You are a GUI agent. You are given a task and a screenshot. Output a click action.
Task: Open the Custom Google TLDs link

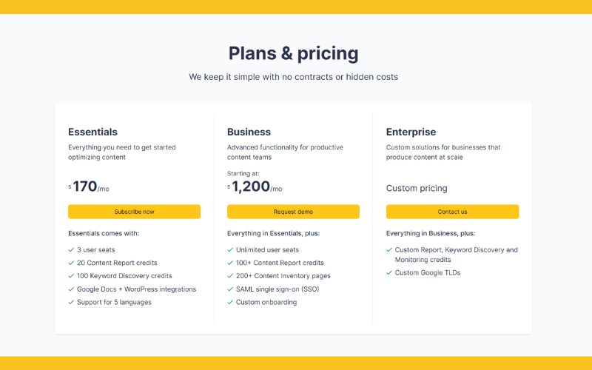[x=428, y=273]
